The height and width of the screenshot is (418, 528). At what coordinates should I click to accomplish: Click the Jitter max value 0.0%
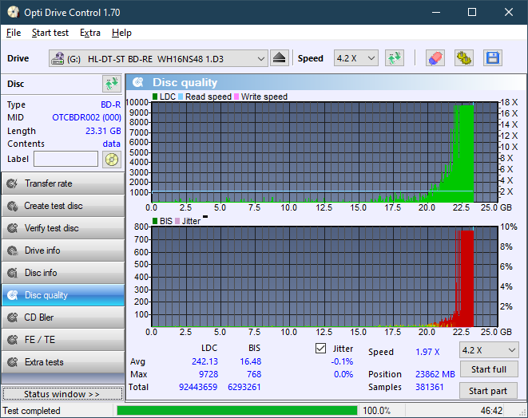pos(343,374)
